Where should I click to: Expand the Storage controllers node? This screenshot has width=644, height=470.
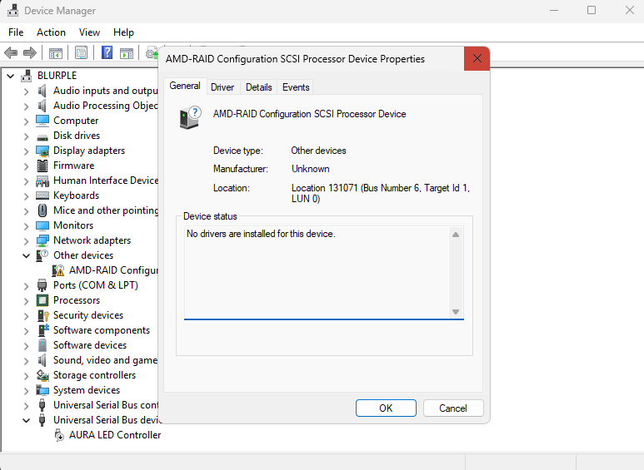click(x=27, y=376)
